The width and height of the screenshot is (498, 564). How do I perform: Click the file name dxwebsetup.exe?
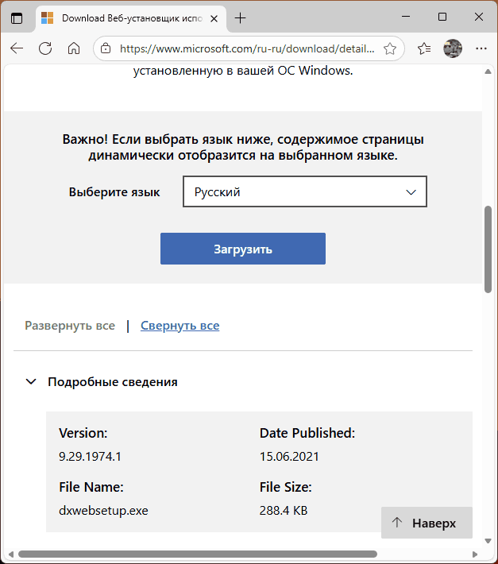point(103,511)
